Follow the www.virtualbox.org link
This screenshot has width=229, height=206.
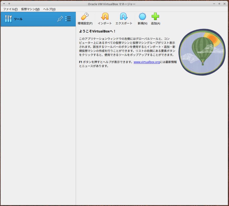pyautogui.click(x=146, y=62)
